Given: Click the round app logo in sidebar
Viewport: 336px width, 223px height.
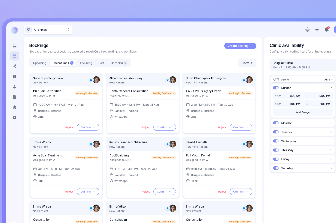Looking at the screenshot, I should 15,30.
